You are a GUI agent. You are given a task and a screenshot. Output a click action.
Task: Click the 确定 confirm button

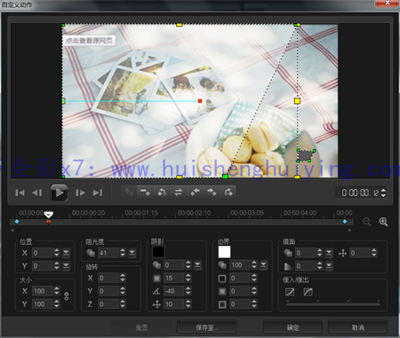click(292, 327)
